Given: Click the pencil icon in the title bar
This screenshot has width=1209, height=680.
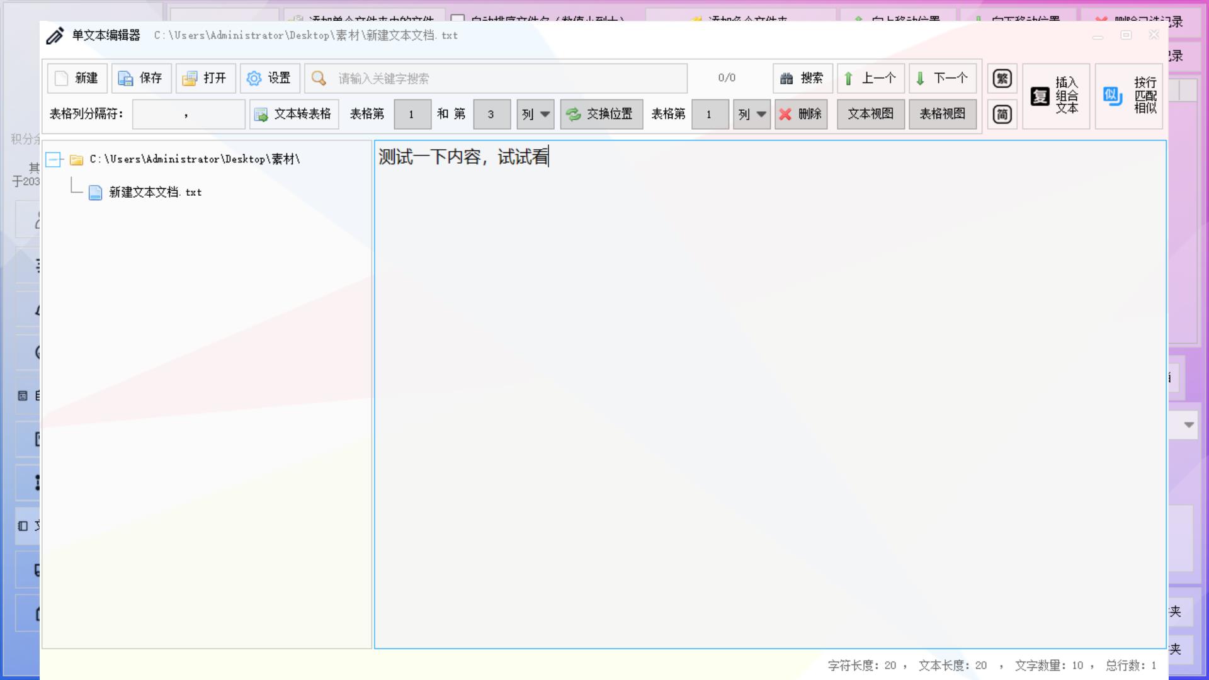Looking at the screenshot, I should 55,36.
